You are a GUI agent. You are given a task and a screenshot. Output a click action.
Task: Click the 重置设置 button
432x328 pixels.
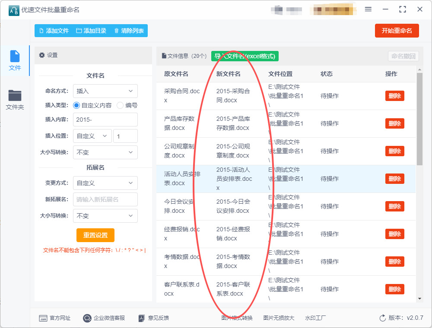[95, 235]
